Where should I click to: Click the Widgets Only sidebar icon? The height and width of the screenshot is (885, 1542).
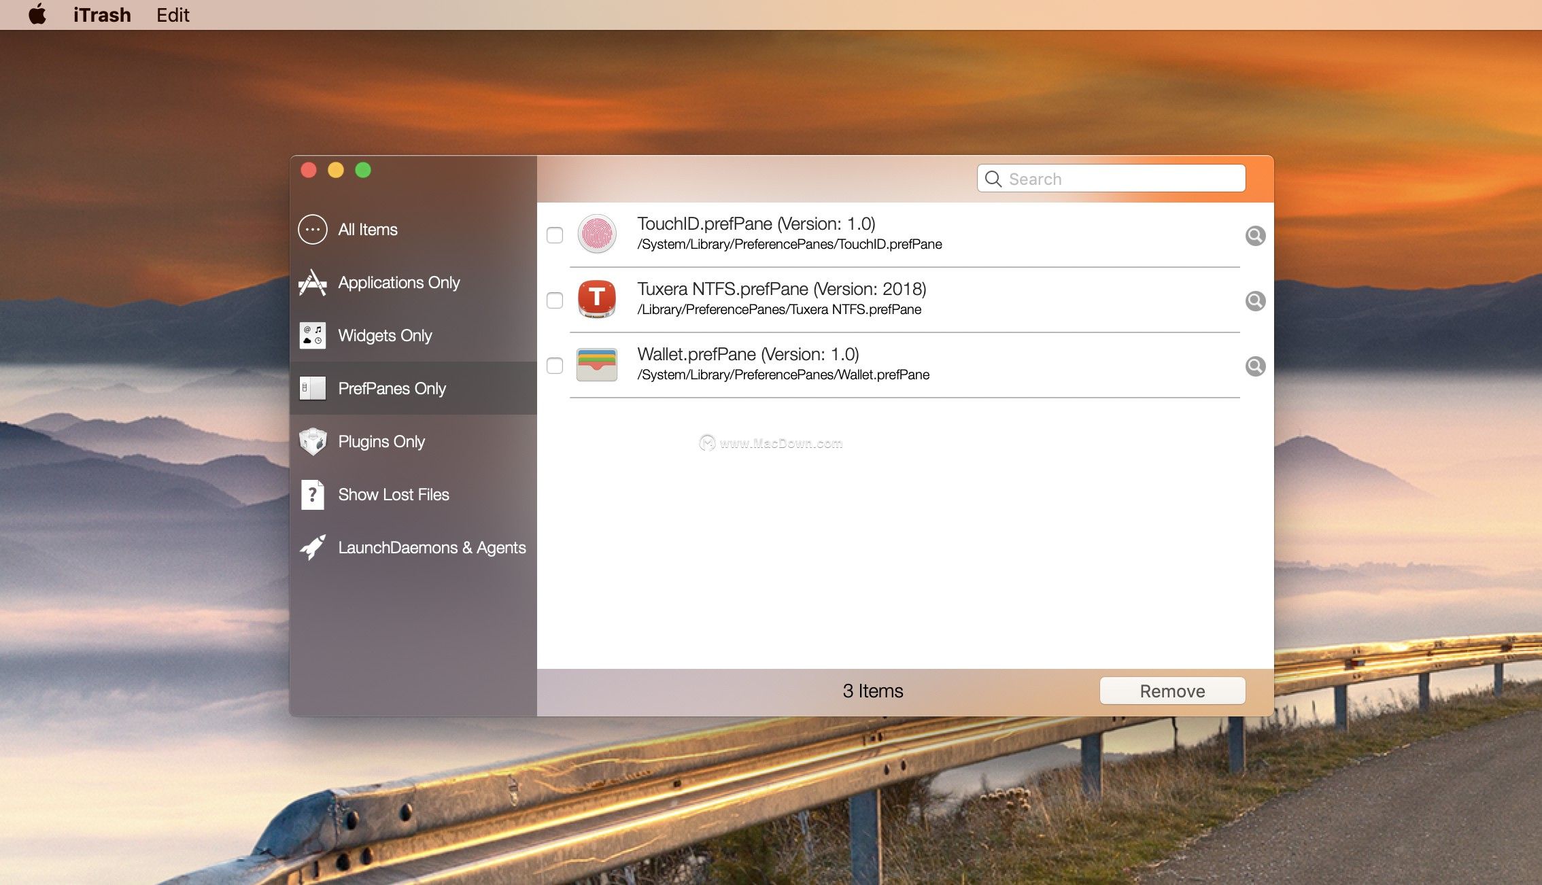click(312, 336)
